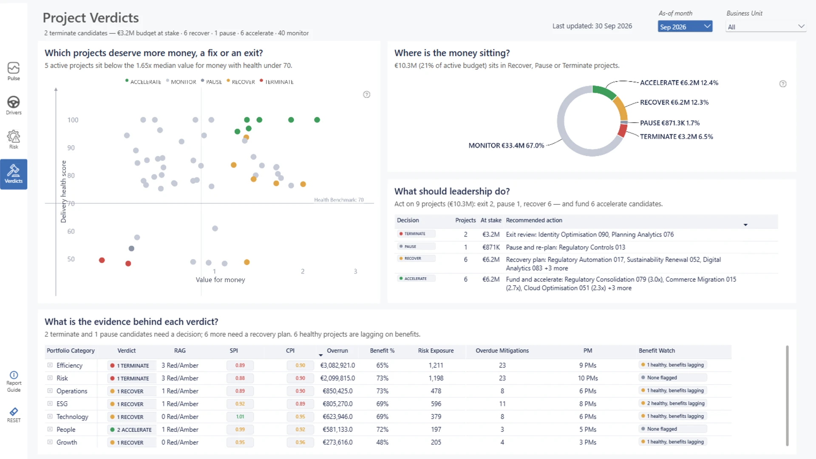Open the As-of month Sep 2026 dropdown
This screenshot has height=459, width=816.
[685, 26]
